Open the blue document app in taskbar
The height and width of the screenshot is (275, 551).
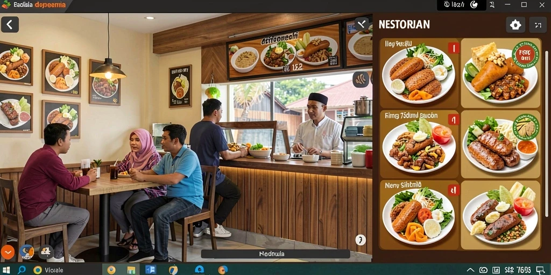click(151, 270)
